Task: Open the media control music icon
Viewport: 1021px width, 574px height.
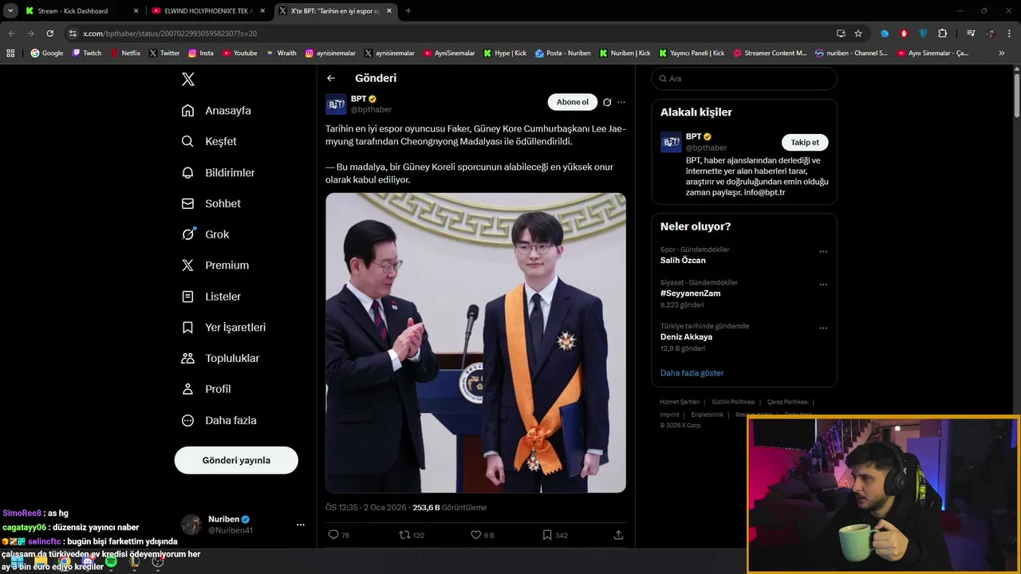Action: (971, 33)
